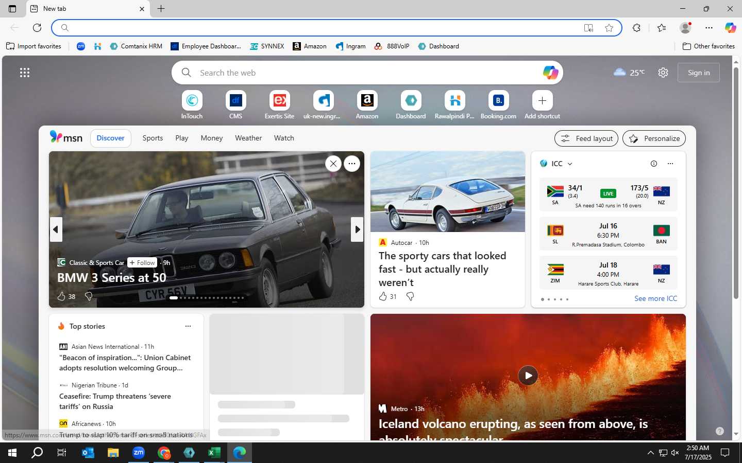Open the feedback help icon at page corner
742x463 pixels.
720,431
